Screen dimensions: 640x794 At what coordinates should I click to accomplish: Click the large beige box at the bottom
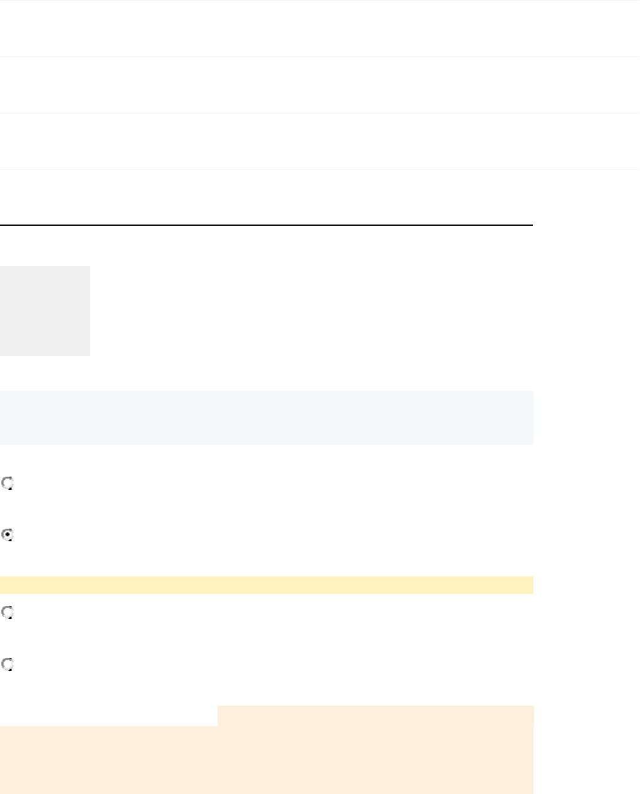(266, 760)
